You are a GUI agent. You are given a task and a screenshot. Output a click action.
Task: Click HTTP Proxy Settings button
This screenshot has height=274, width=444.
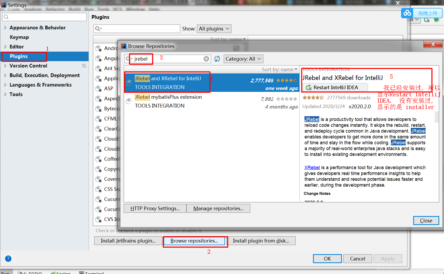click(155, 208)
